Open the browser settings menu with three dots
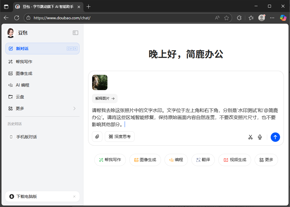The width and height of the screenshot is (290, 207). (x=272, y=18)
